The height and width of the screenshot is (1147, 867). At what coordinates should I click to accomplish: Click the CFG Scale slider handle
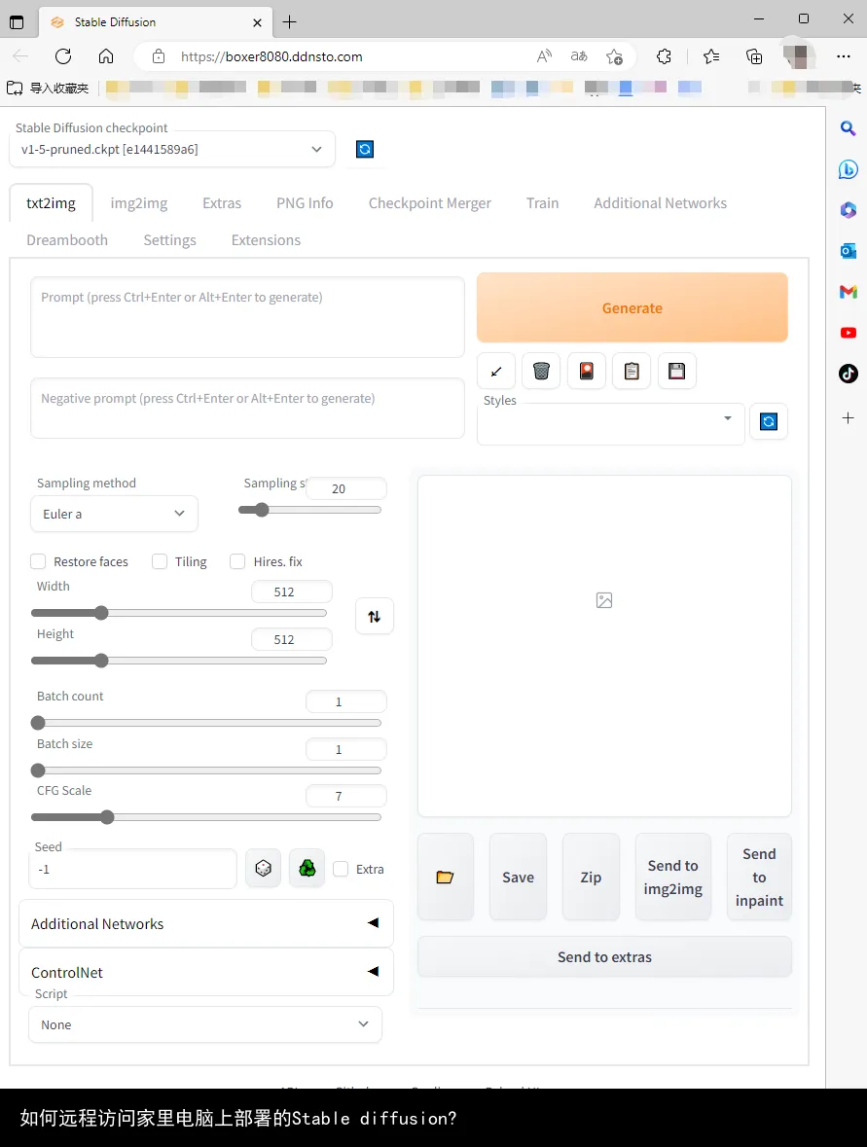click(x=107, y=817)
